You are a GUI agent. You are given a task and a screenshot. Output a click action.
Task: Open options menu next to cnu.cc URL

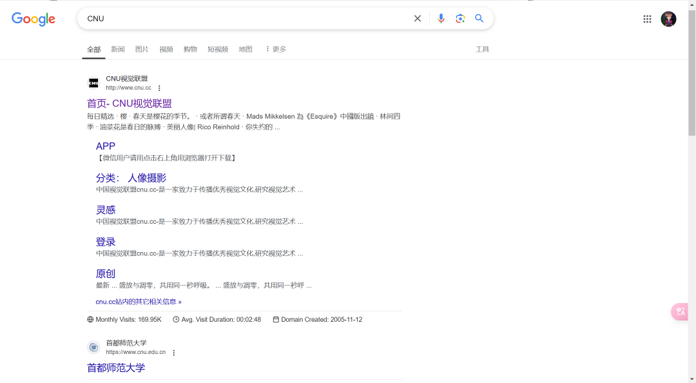point(159,88)
